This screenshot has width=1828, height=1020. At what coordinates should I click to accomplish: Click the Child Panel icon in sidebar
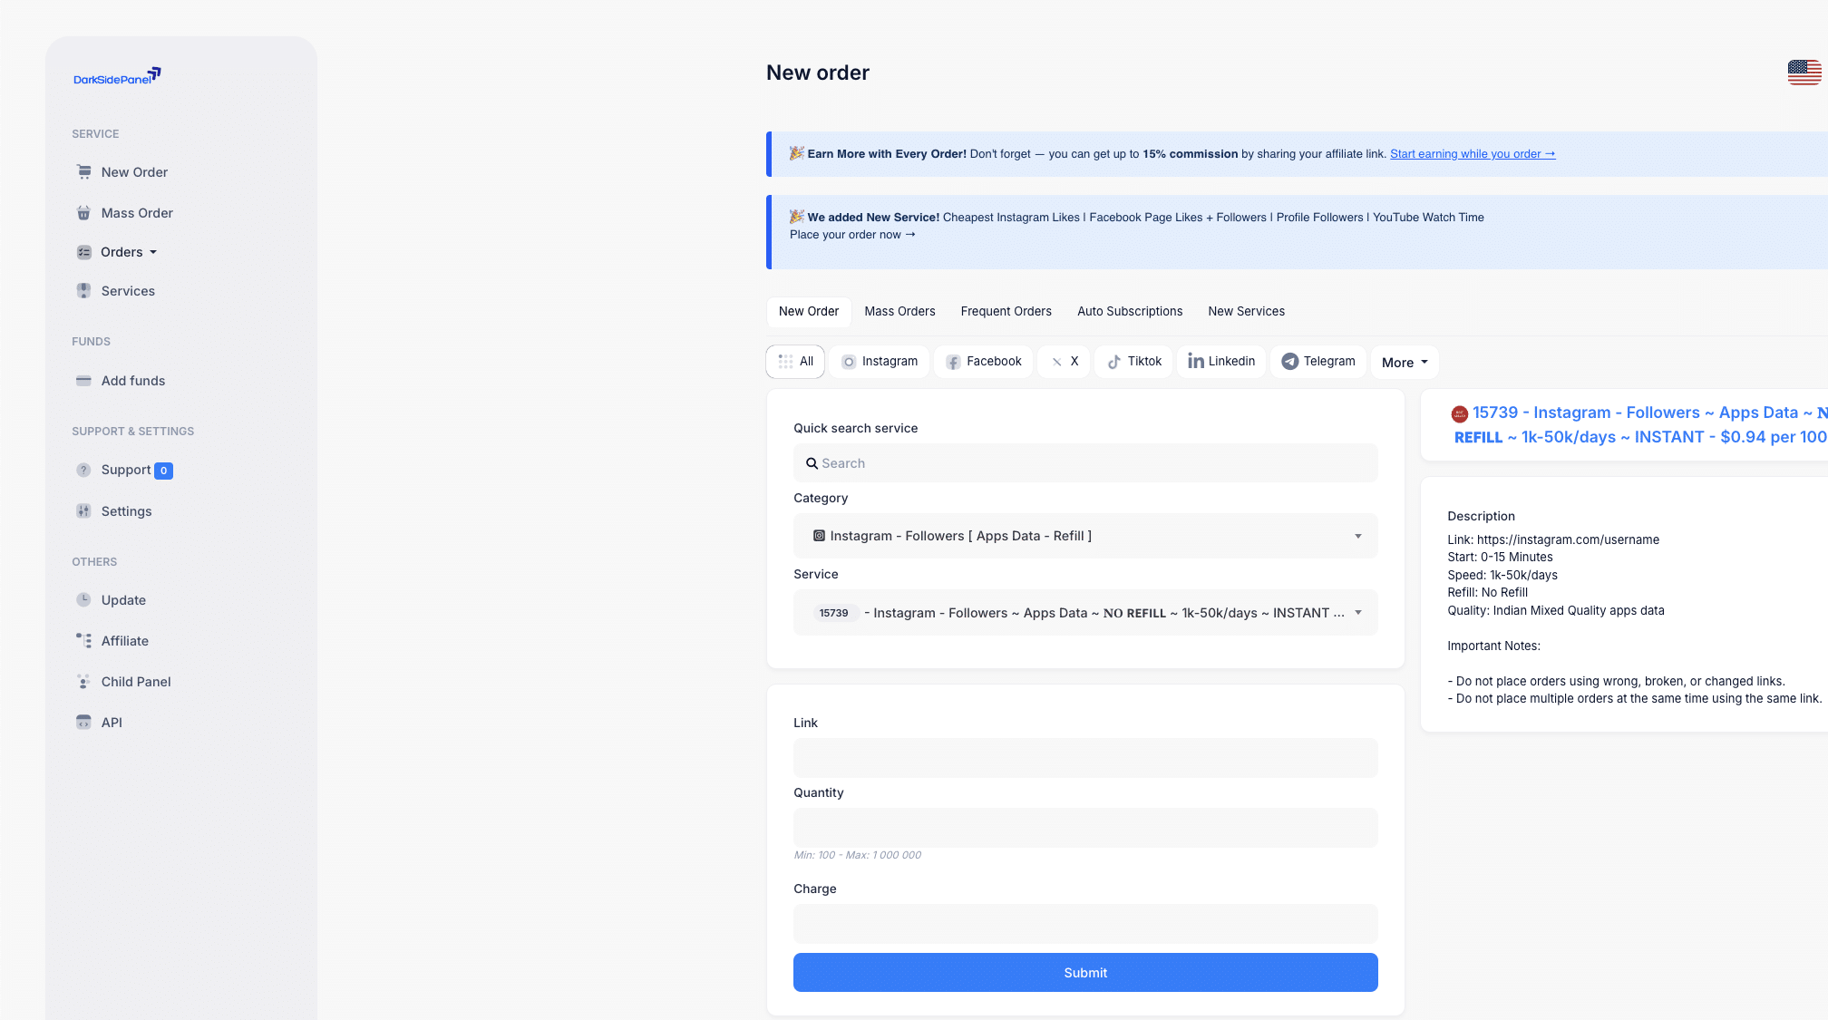tap(83, 682)
